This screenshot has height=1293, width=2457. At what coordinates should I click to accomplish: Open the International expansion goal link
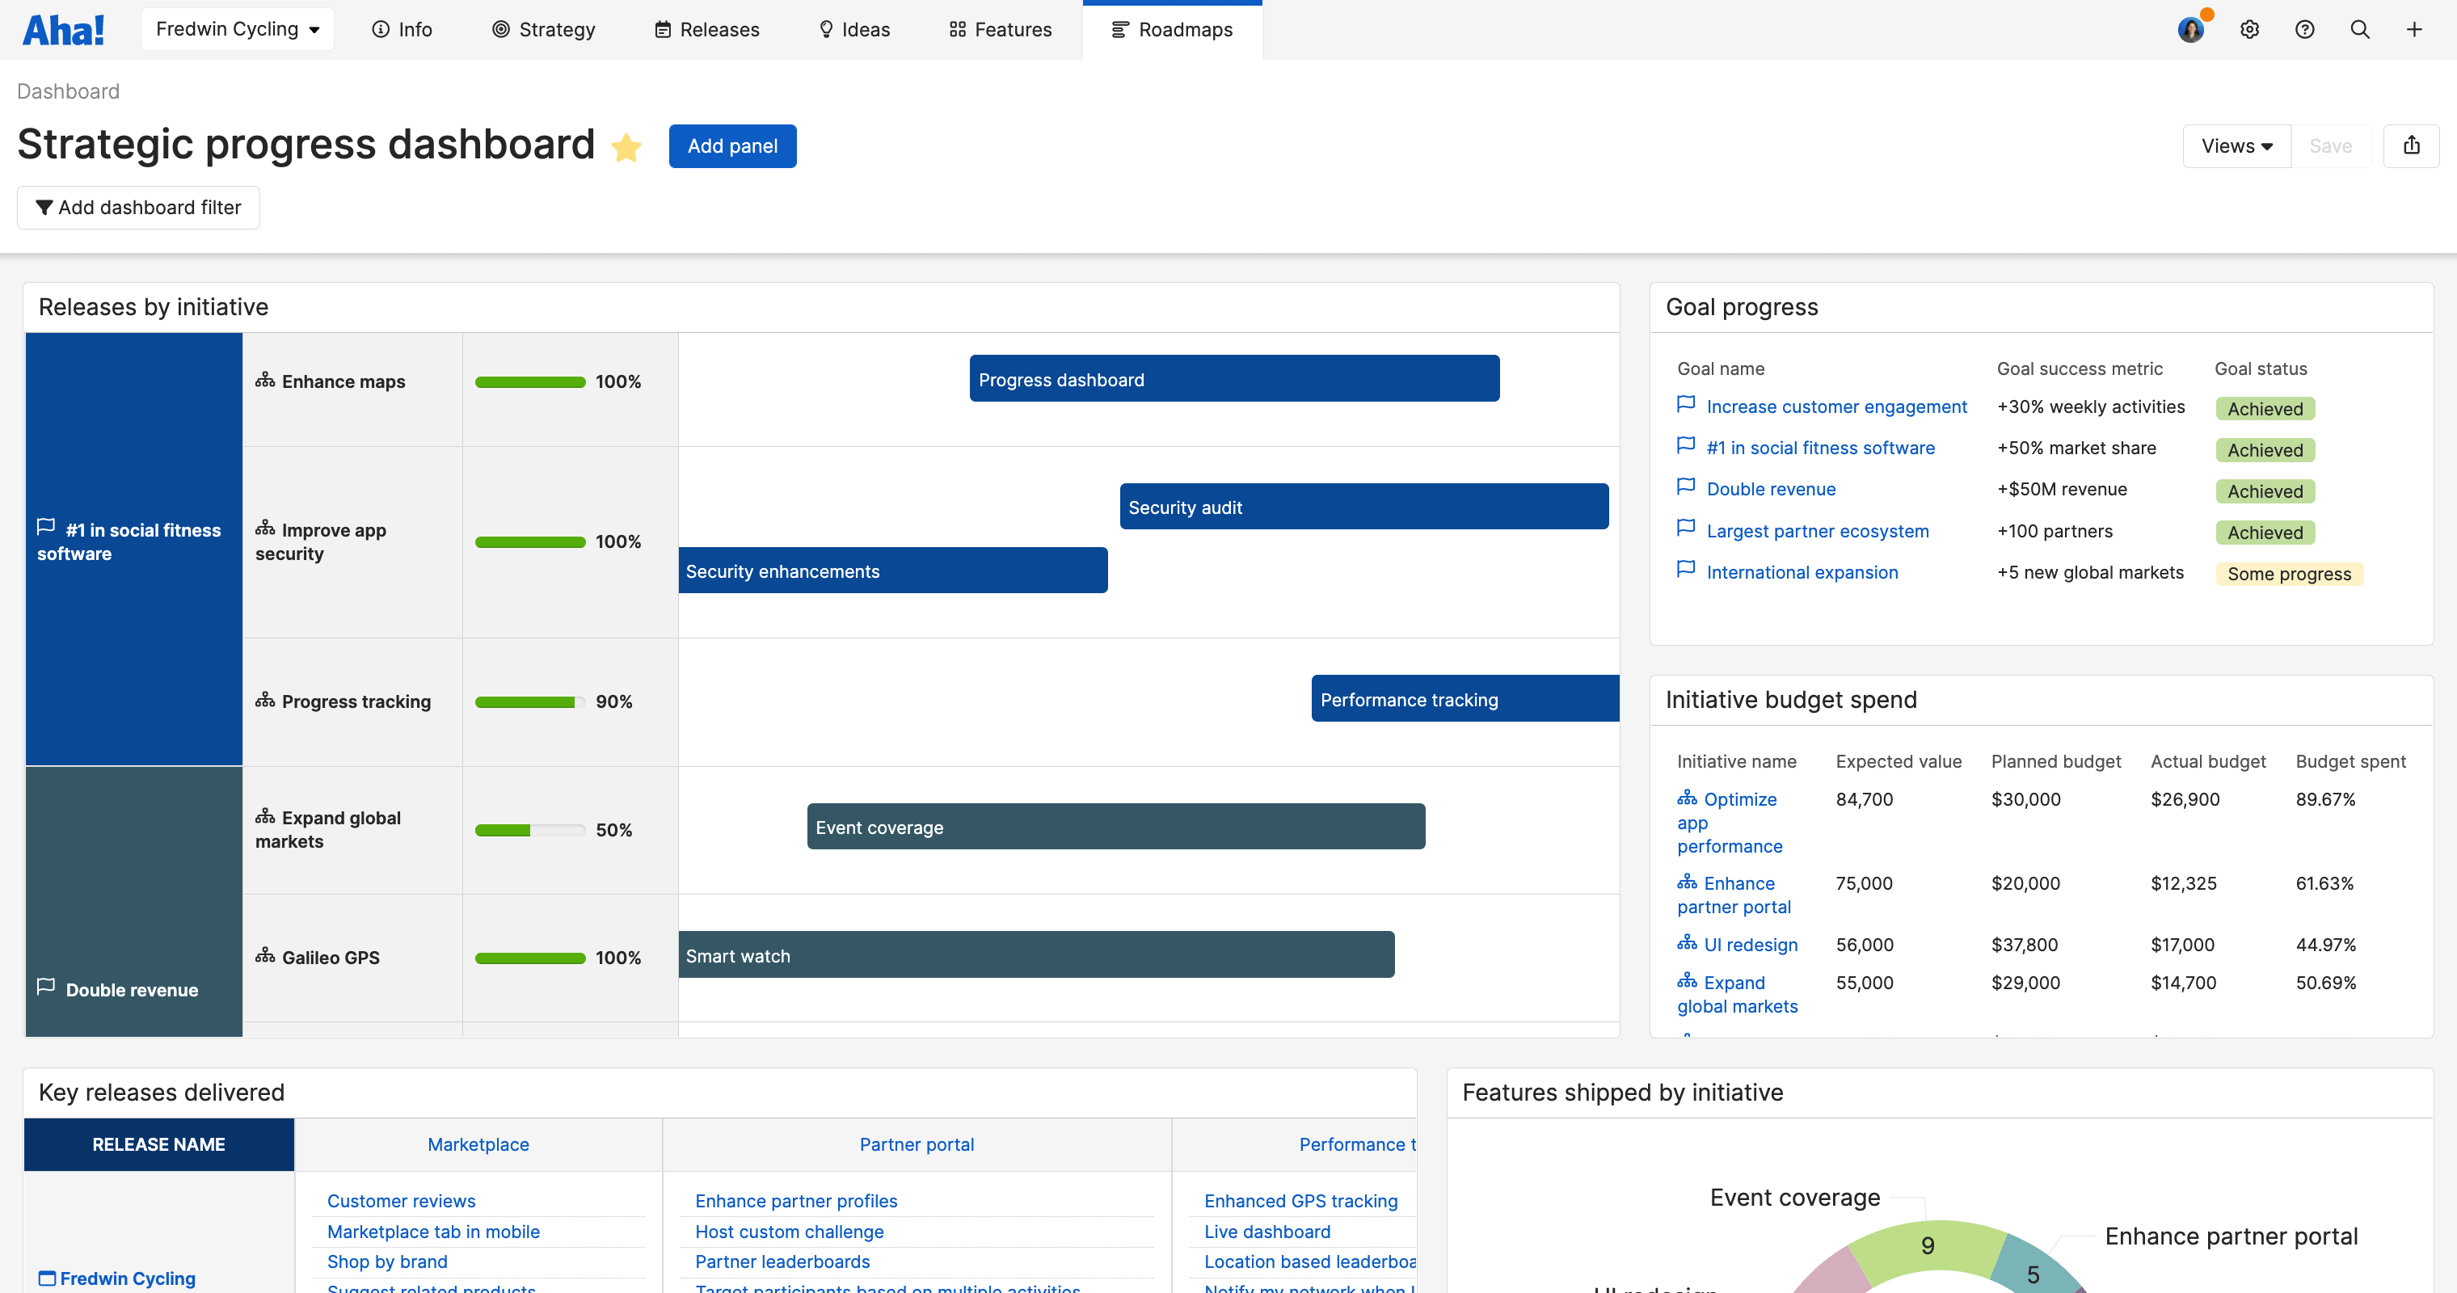point(1802,571)
